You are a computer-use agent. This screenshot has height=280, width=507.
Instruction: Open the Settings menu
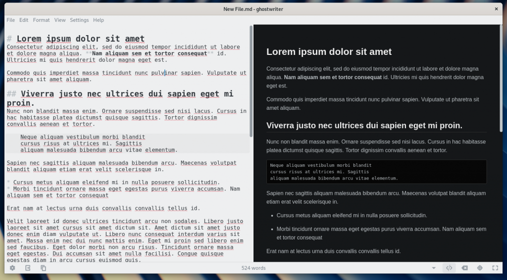[x=79, y=20]
